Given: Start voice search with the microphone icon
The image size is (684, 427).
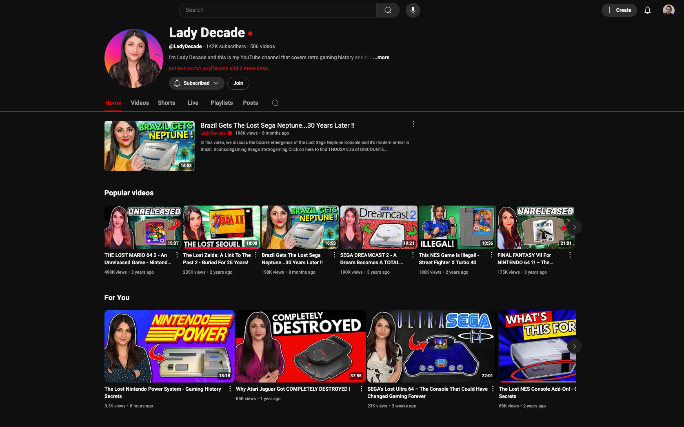Looking at the screenshot, I should pyautogui.click(x=413, y=10).
